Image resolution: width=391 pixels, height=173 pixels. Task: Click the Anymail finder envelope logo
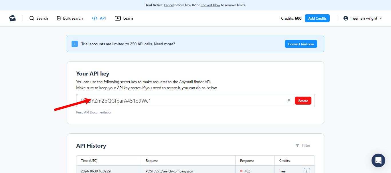tap(12, 18)
